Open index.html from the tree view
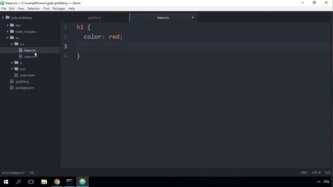Screen dimensions: 333x187 tap(27, 75)
